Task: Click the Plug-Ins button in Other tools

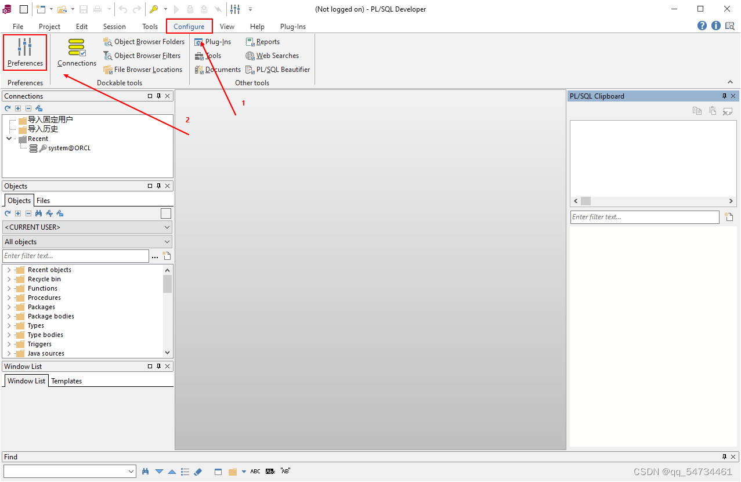Action: point(213,42)
